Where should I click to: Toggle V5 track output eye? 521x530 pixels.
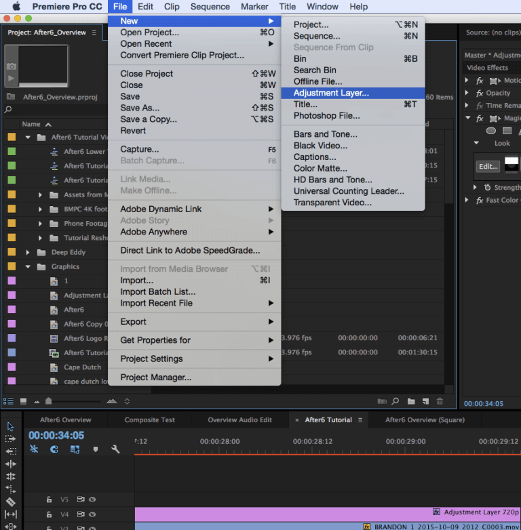92,500
